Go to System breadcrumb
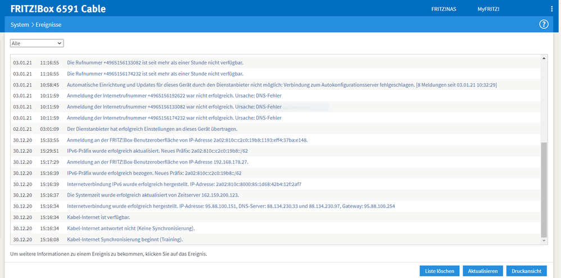This screenshot has width=561, height=278. coord(19,25)
